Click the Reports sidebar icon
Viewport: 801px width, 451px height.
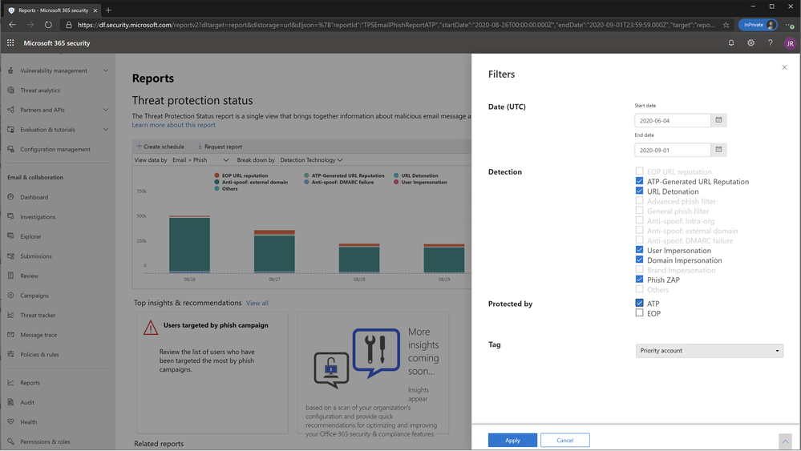pyautogui.click(x=10, y=383)
